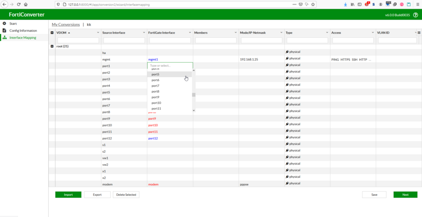This screenshot has width=422, height=217.
Task: Bookmark this page with the star icon
Action: pyautogui.click(x=313, y=4)
